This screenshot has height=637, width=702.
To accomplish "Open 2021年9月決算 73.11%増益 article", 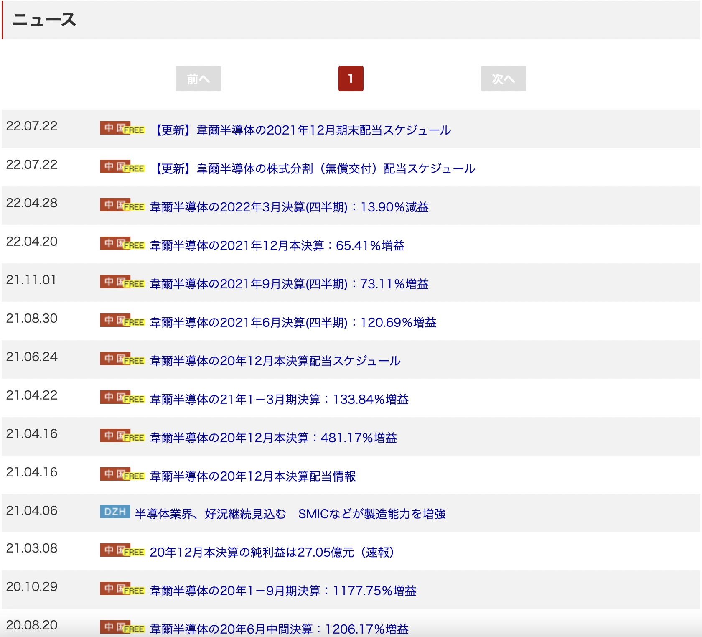I will [x=289, y=284].
